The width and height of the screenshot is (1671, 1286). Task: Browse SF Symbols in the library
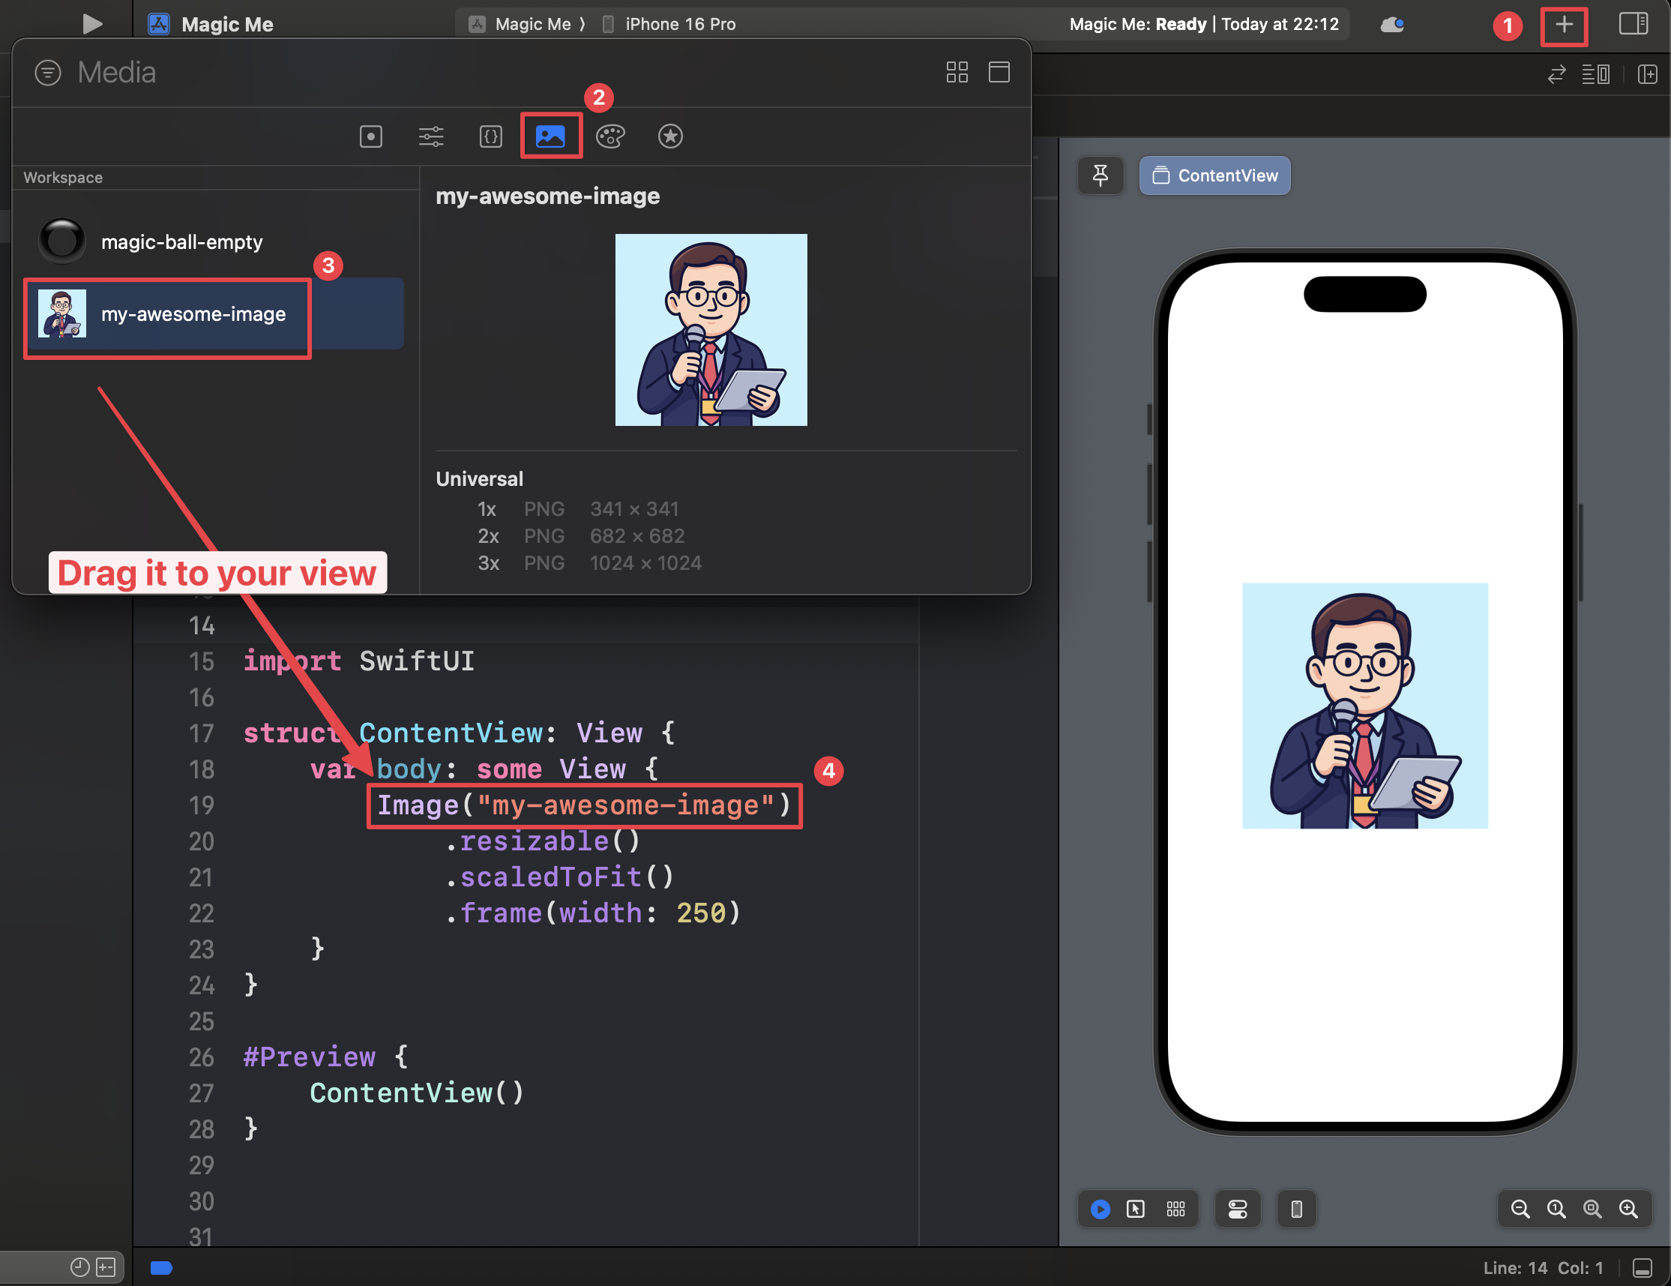[670, 136]
